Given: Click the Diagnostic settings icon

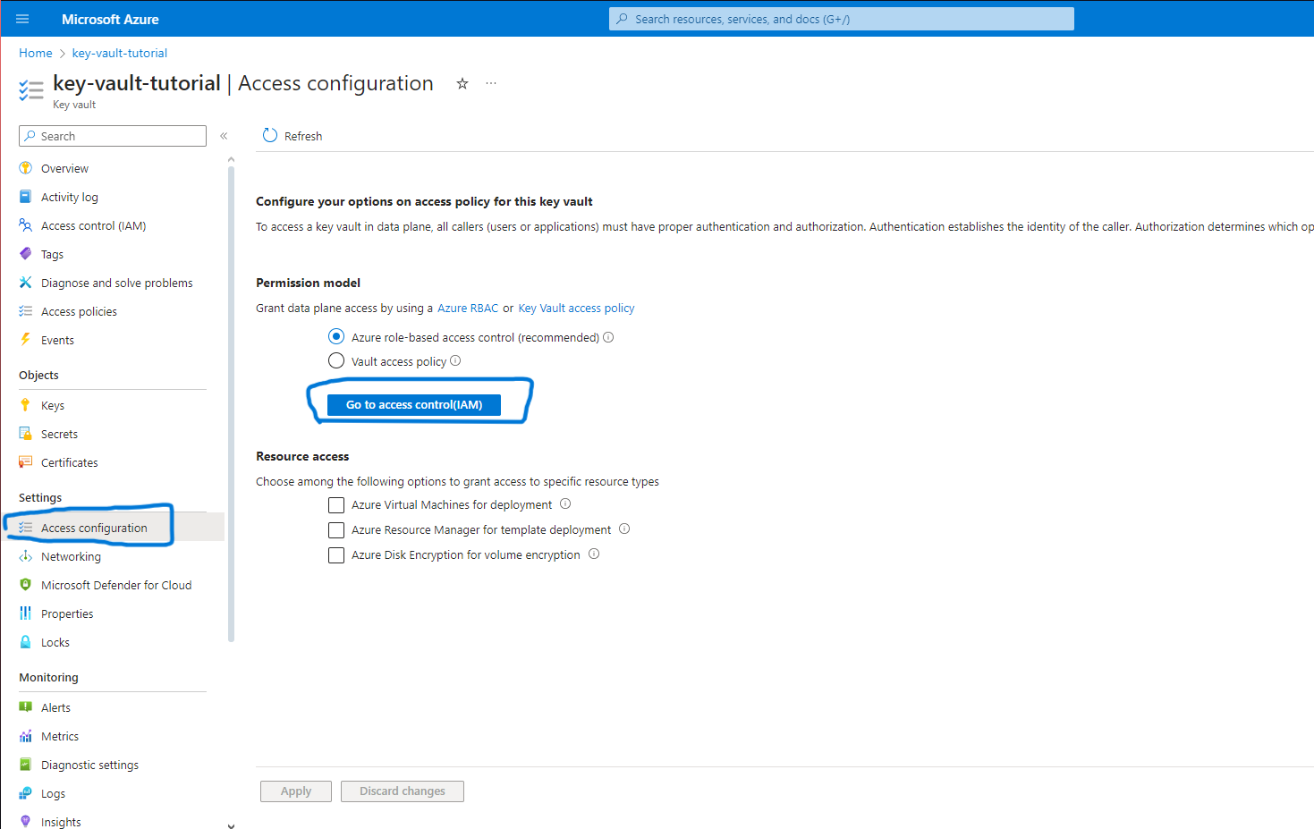Looking at the screenshot, I should point(25,765).
